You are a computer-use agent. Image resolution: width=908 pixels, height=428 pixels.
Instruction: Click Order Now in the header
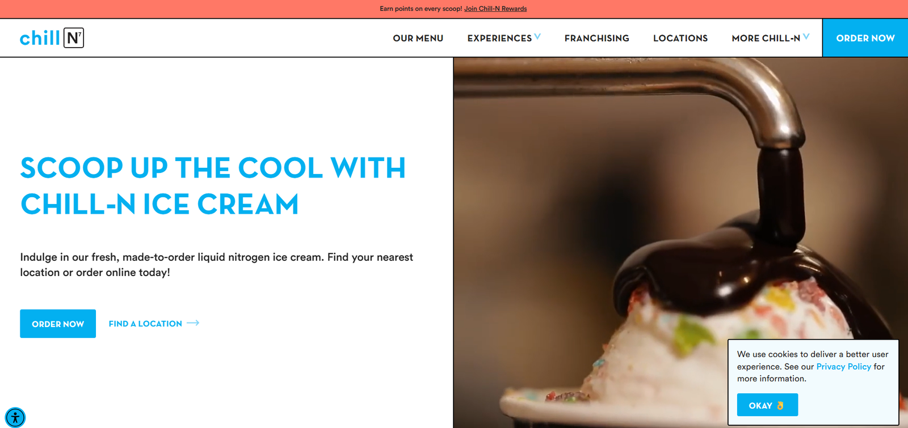865,38
